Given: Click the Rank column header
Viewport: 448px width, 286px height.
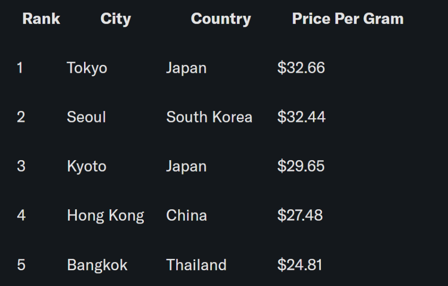Looking at the screenshot, I should 41,19.
